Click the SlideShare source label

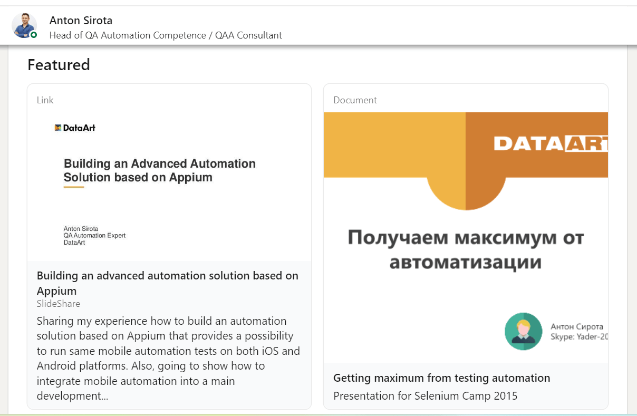point(59,304)
